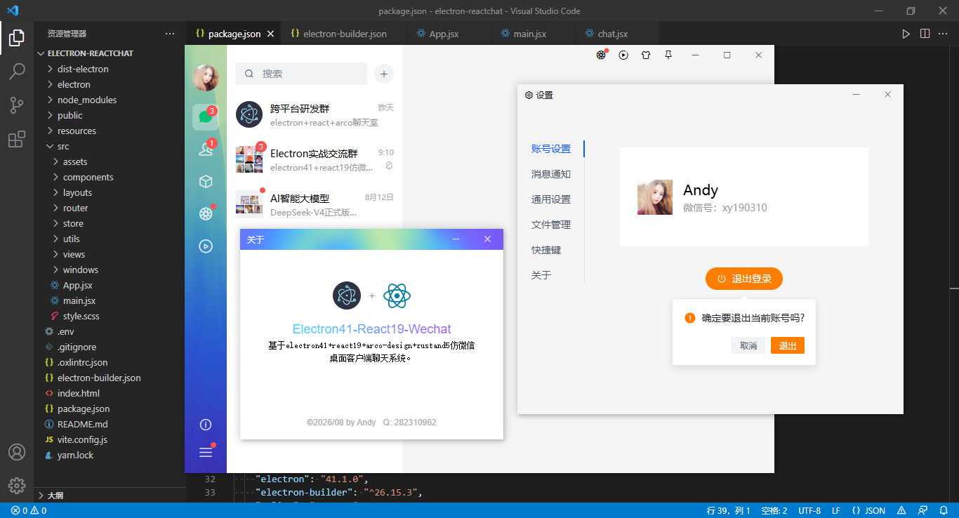The image size is (959, 518).
Task: Open the AI智能大模型 conversation
Action: click(x=315, y=204)
